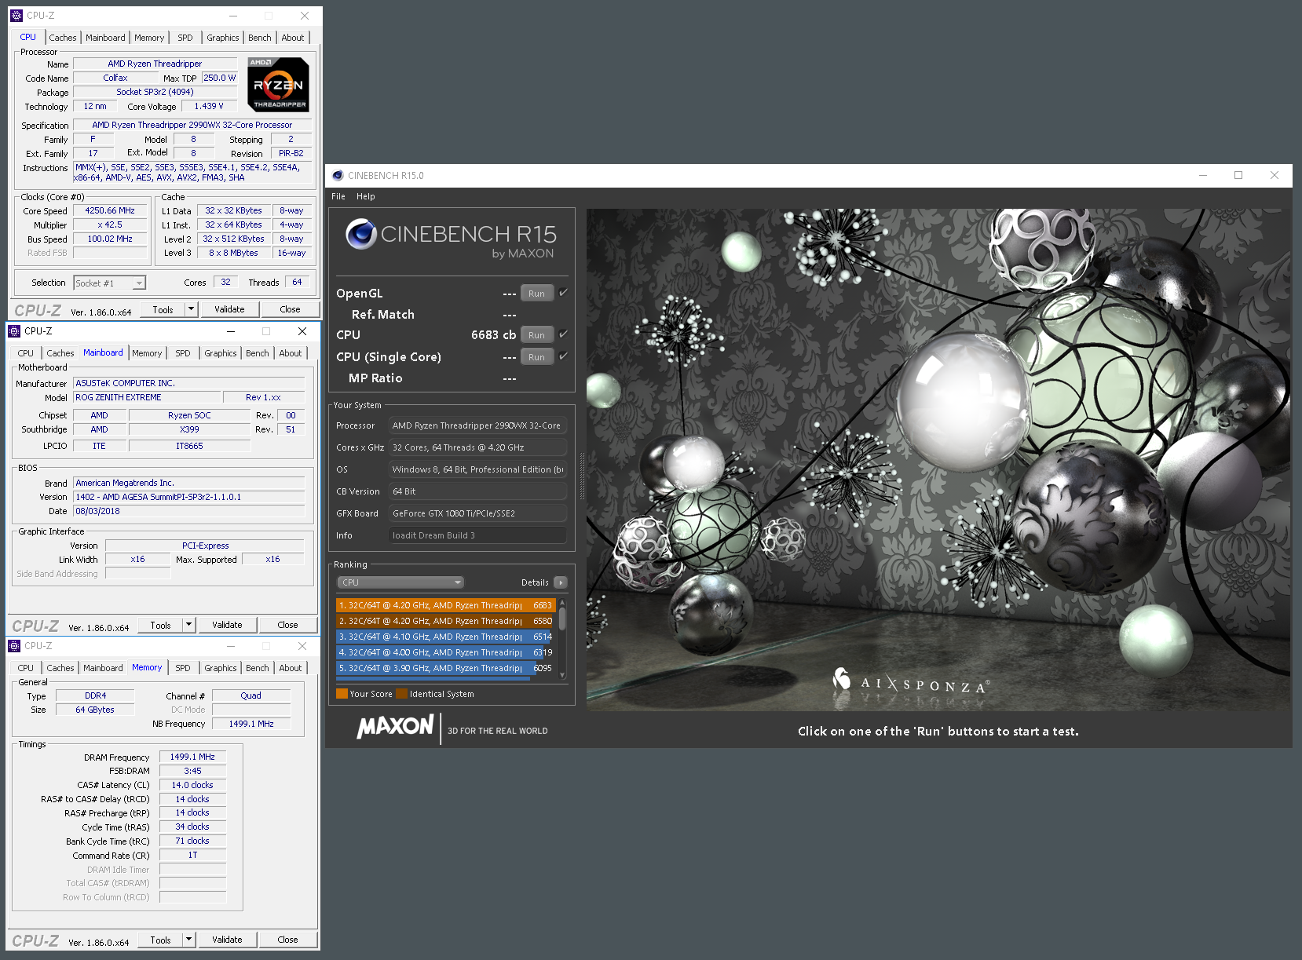This screenshot has width=1302, height=960.
Task: Click the Max TDP 250.0 W value
Action: point(219,78)
